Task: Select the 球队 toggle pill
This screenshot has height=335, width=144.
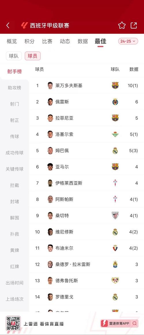Action: pyautogui.click(x=14, y=56)
